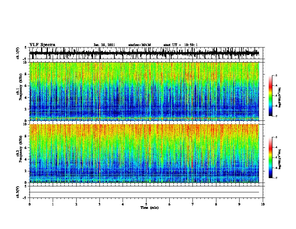296x229 pixels.
Task: Click the ch.2 color bar log(PSD) label
Action: (x=280, y=159)
